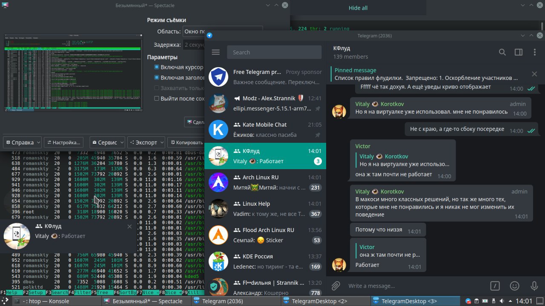Open the clipboard tray icon
Screen dimensions: 545x306
477,301
